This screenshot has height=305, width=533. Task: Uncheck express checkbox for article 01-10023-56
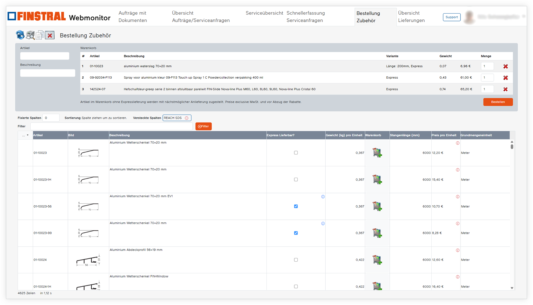tap(296, 206)
